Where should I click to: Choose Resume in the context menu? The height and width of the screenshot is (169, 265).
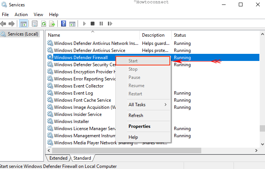(143, 86)
